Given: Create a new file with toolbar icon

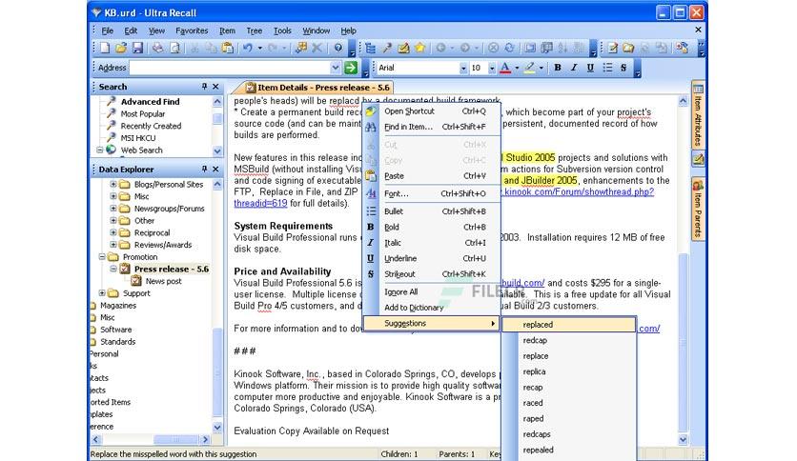Looking at the screenshot, I should click(x=105, y=48).
